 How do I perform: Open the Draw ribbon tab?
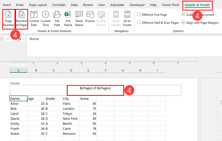[x=20, y=5]
